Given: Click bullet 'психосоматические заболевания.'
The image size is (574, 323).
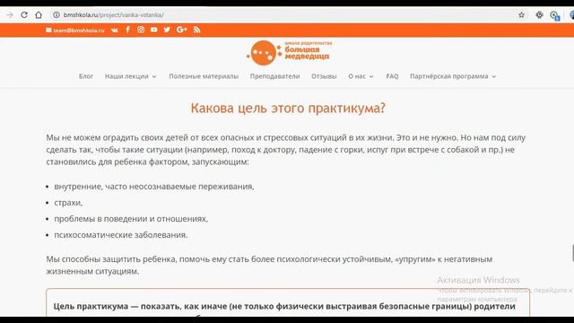Looking at the screenshot, I should point(121,235).
